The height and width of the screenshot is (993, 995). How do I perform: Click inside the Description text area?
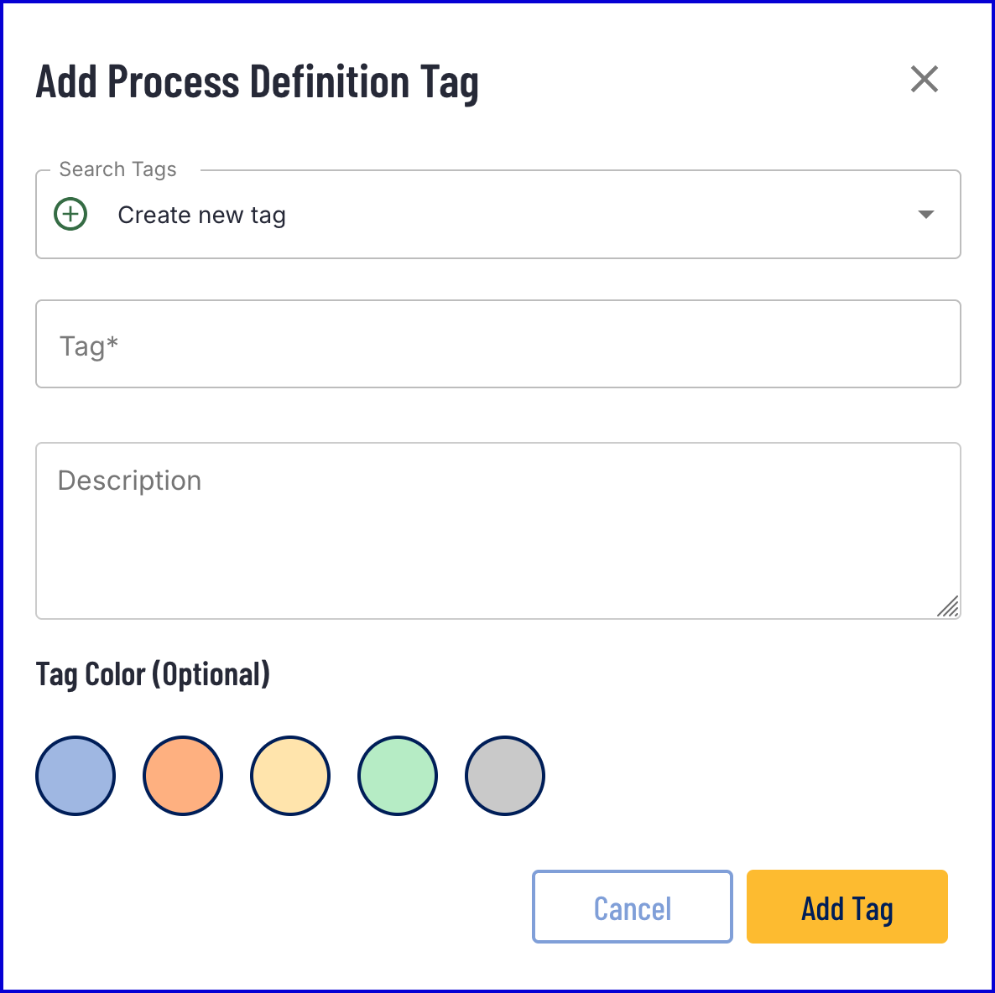point(498,530)
